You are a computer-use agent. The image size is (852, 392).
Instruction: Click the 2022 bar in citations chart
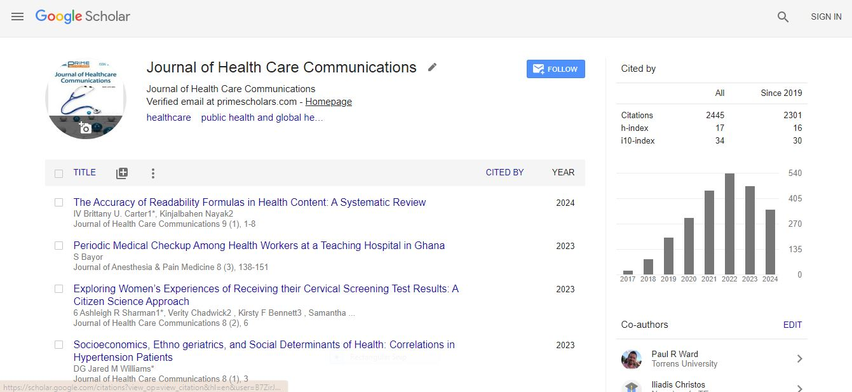pos(729,224)
